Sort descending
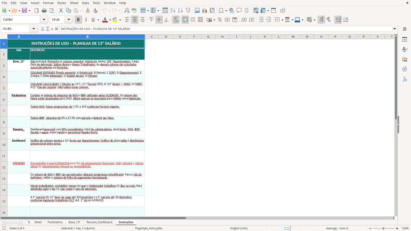This screenshot has width=411, height=231. click(180, 11)
